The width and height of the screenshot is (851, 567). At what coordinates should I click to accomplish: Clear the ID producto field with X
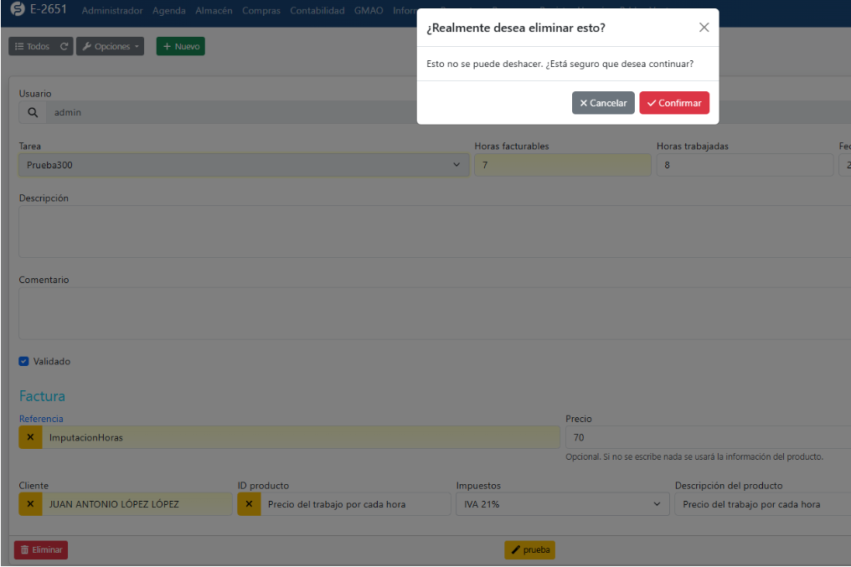249,504
